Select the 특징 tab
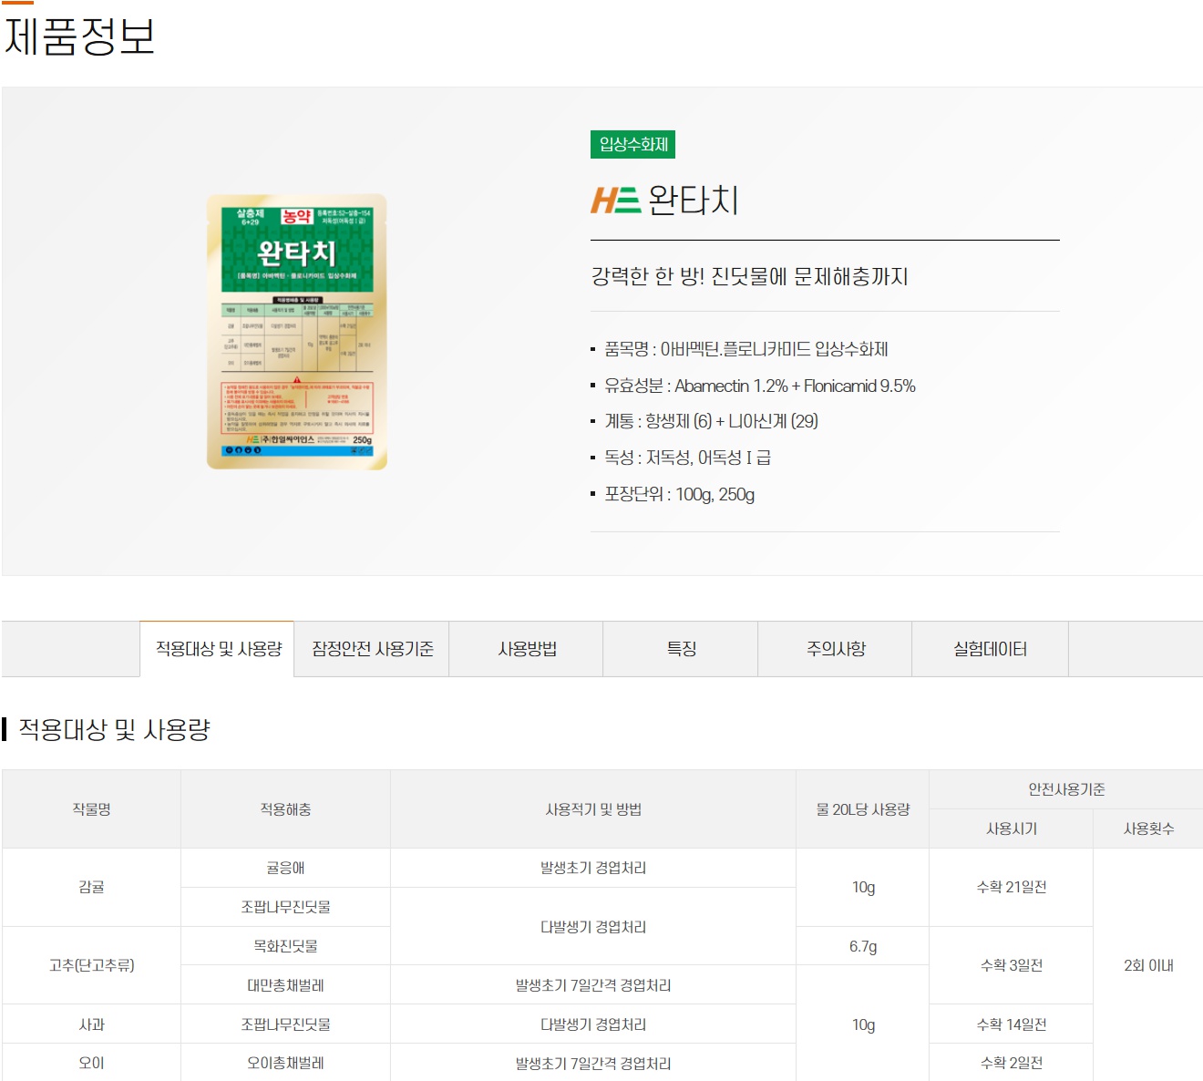 [x=681, y=649]
